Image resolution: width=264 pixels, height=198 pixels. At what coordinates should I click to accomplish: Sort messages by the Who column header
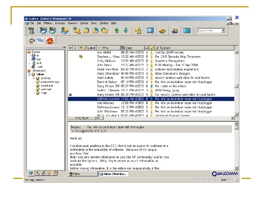[108, 48]
